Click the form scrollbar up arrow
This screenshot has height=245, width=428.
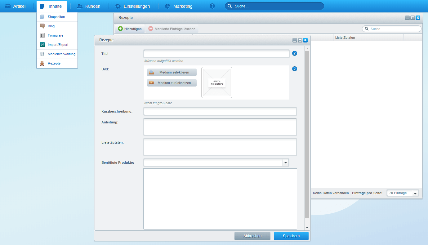307,49
